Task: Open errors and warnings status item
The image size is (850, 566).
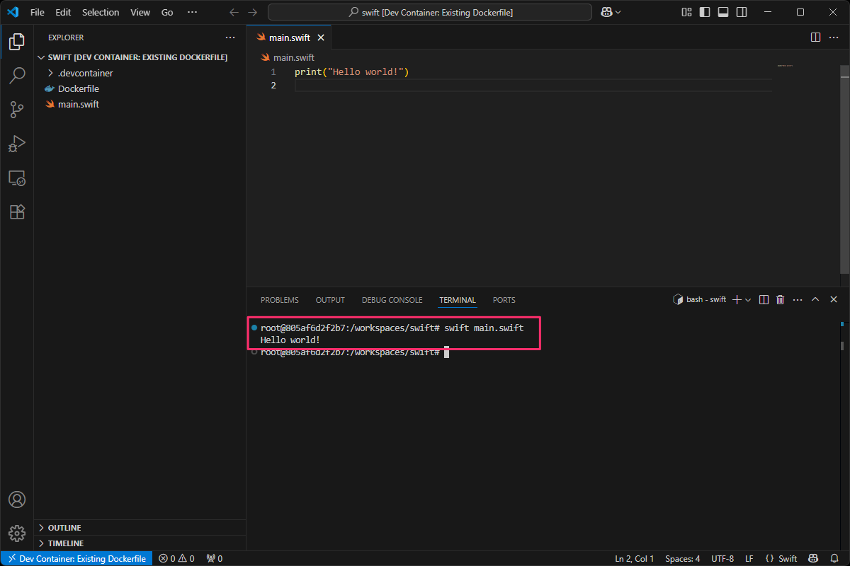Action: tap(176, 558)
